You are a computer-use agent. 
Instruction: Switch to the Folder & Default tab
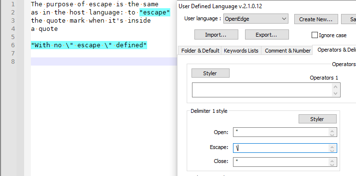click(x=200, y=51)
